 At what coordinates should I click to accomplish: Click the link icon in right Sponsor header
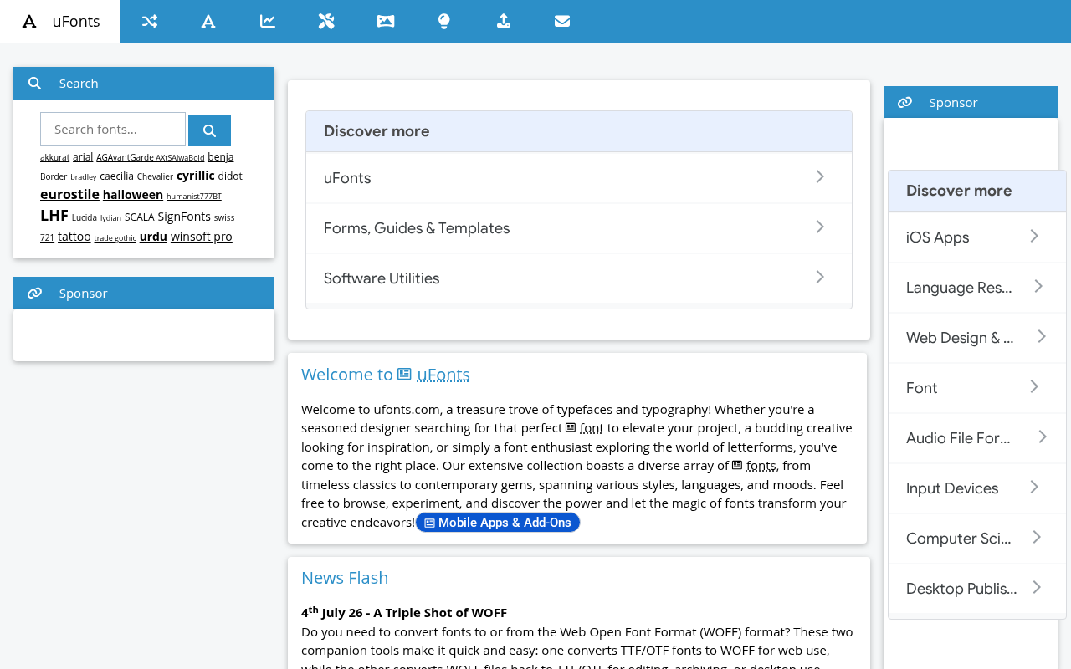pyautogui.click(x=904, y=102)
